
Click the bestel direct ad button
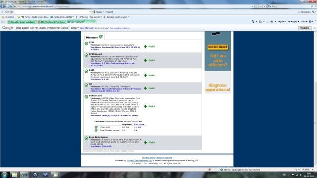tap(218, 47)
